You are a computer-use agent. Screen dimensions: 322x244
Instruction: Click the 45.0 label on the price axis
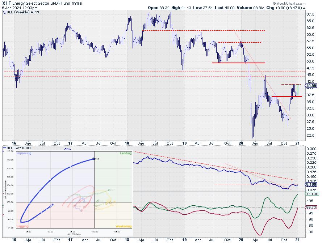(310, 75)
